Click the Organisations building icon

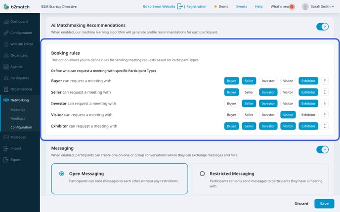click(x=6, y=89)
